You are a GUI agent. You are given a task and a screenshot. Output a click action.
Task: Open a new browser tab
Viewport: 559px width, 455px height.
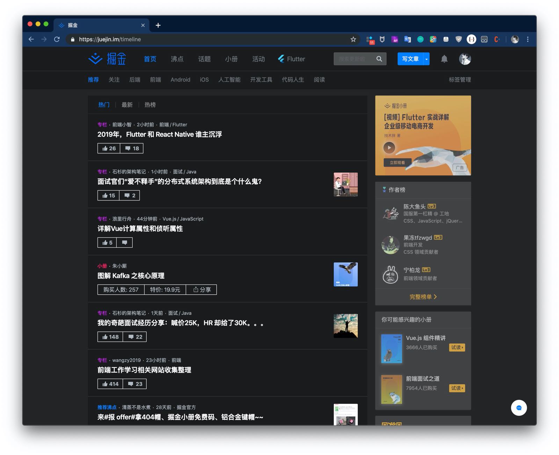pyautogui.click(x=158, y=25)
